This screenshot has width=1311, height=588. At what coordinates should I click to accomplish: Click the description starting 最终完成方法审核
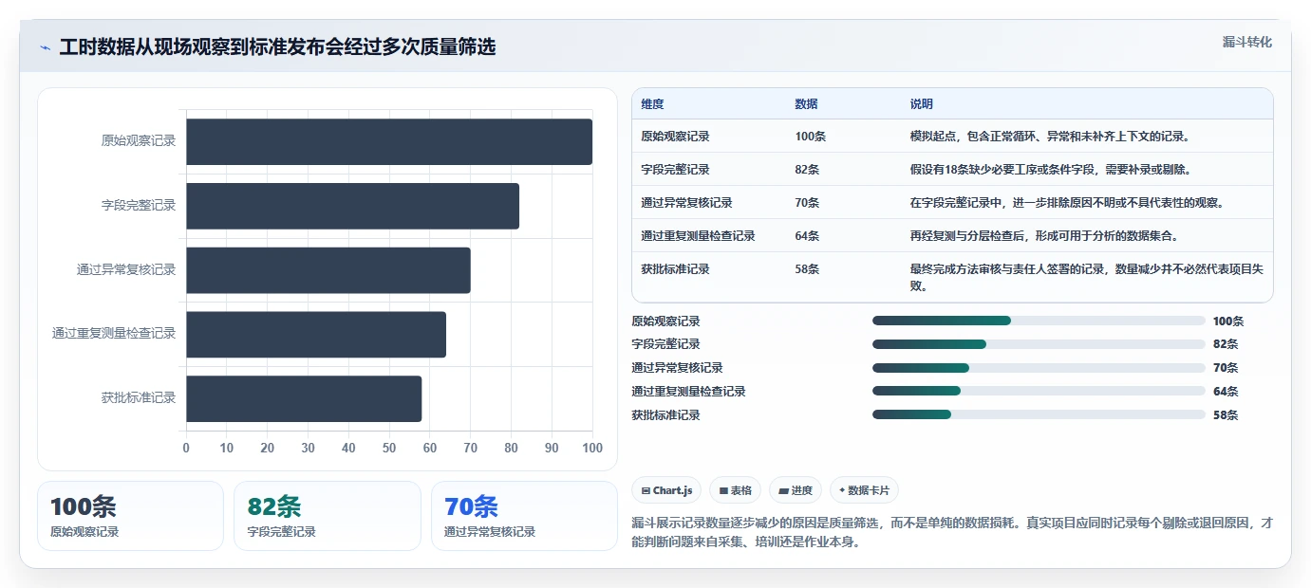1086,277
